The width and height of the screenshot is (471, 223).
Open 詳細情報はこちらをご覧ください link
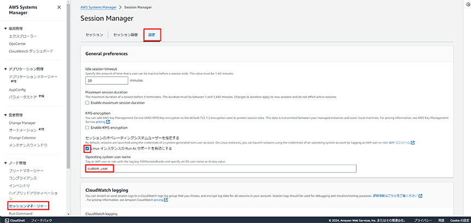(x=395, y=196)
